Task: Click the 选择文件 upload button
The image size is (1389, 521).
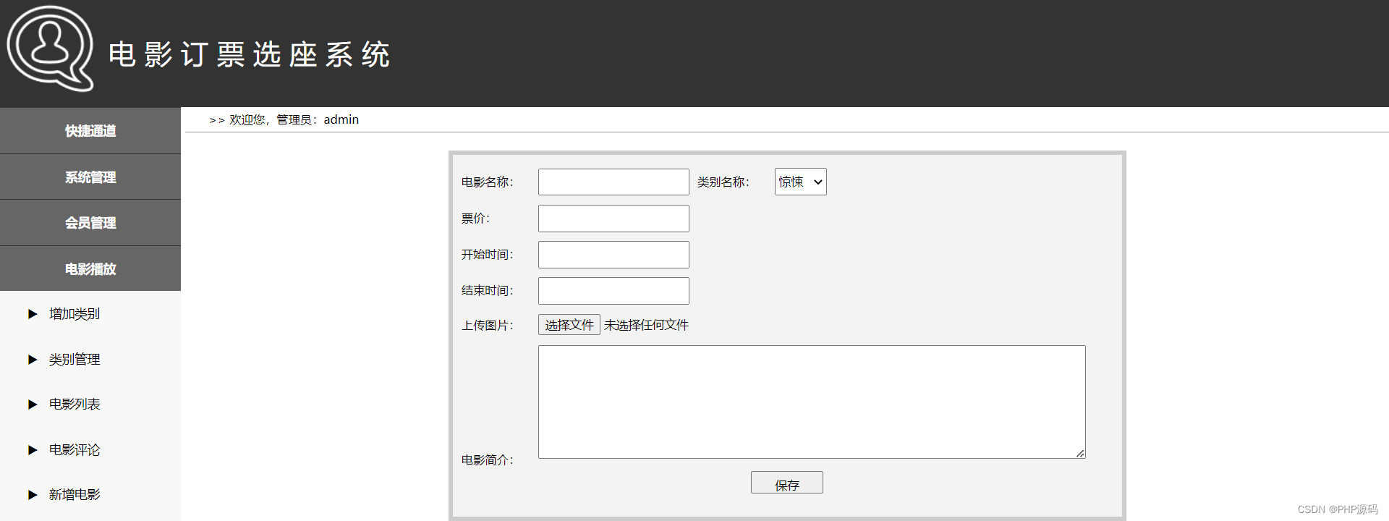Action: [569, 325]
